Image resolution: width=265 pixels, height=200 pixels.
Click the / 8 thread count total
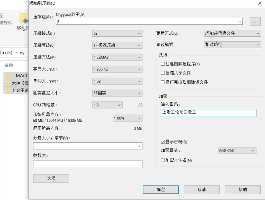point(140,105)
